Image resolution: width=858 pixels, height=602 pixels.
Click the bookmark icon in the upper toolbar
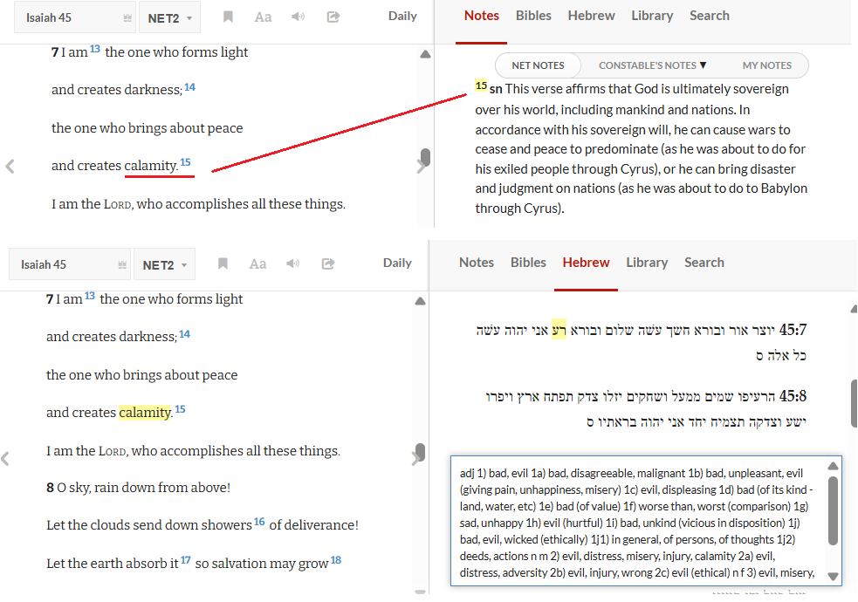pos(228,17)
